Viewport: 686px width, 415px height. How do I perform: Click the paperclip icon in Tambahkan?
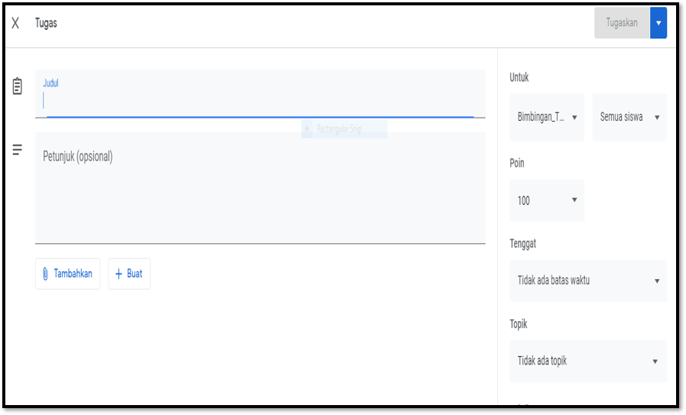(x=45, y=274)
